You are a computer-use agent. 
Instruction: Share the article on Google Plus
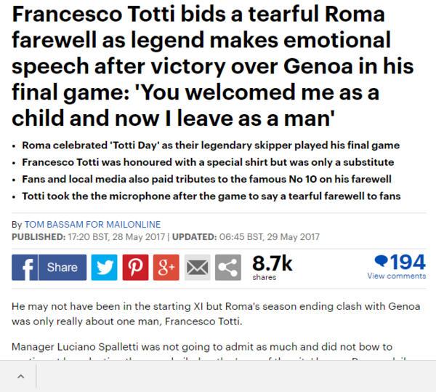click(166, 268)
